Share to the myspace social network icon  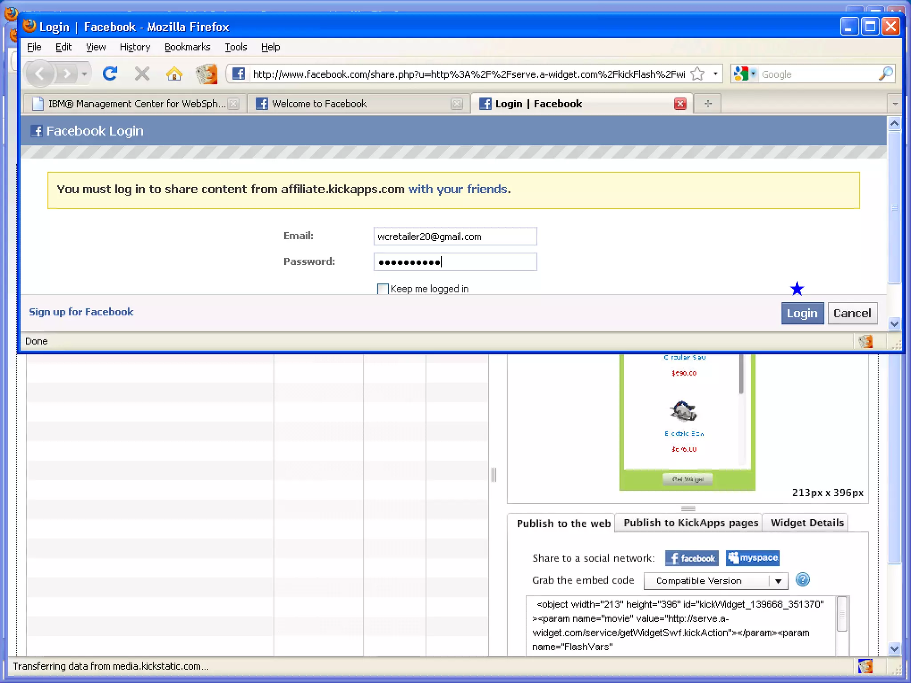[x=752, y=558]
